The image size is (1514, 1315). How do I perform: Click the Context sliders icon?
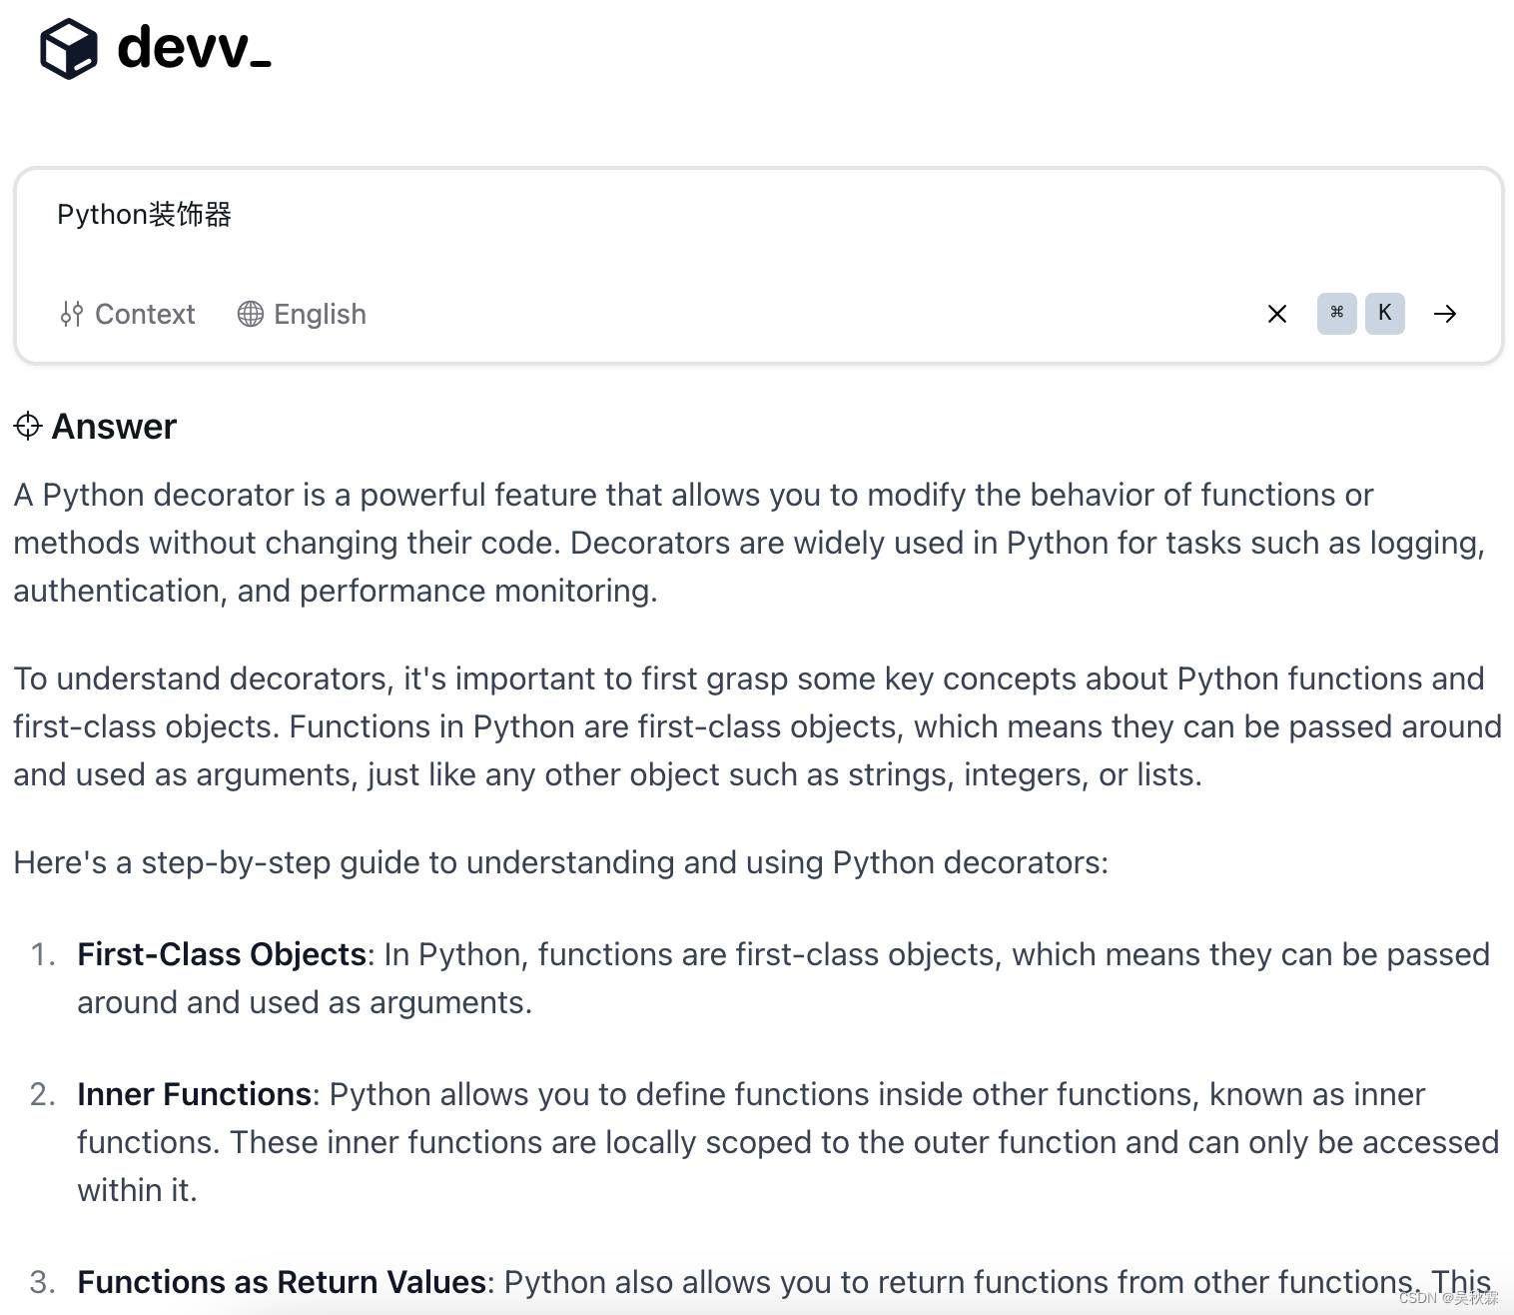(71, 314)
